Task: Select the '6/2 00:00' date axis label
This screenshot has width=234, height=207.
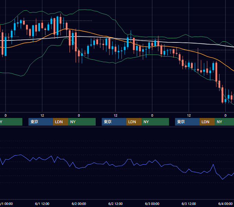Action: point(79,204)
